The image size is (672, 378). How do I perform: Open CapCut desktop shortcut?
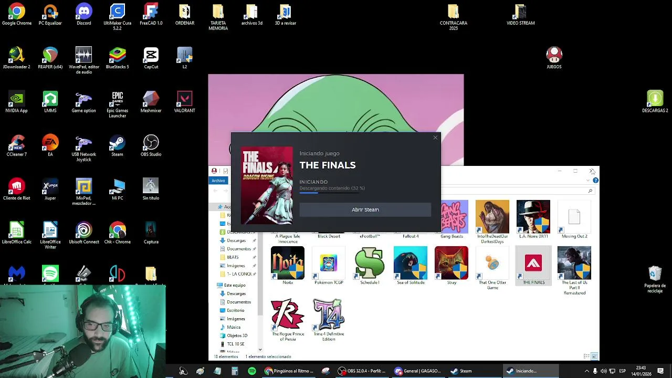pos(151,58)
